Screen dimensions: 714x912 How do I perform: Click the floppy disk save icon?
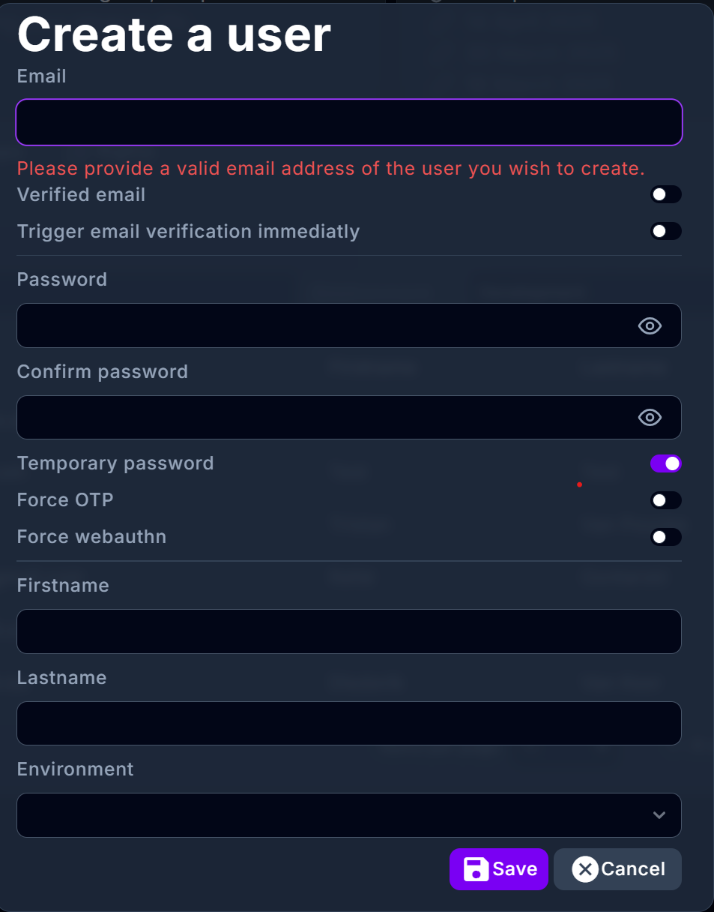pyautogui.click(x=476, y=869)
